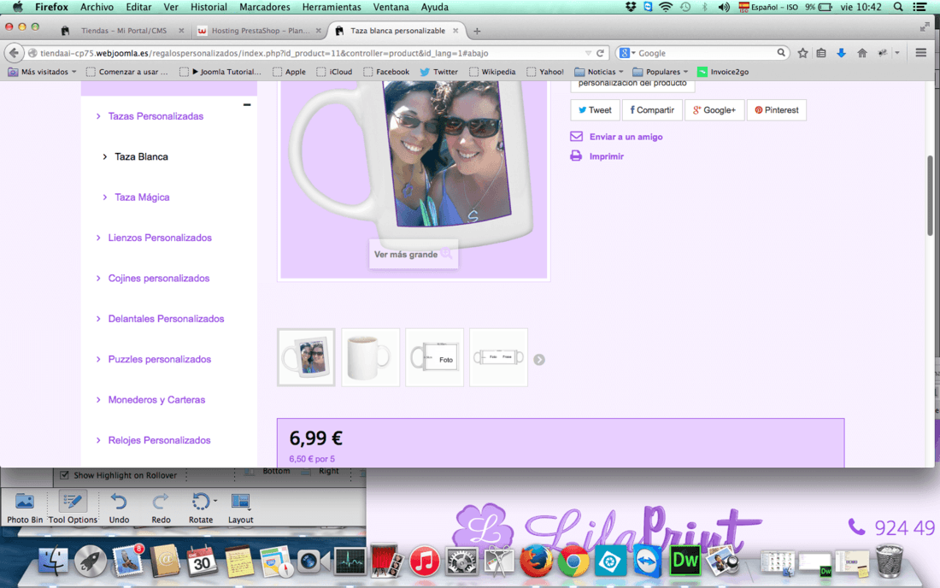Share on Google+ button
Image resolution: width=940 pixels, height=588 pixels.
714,110
